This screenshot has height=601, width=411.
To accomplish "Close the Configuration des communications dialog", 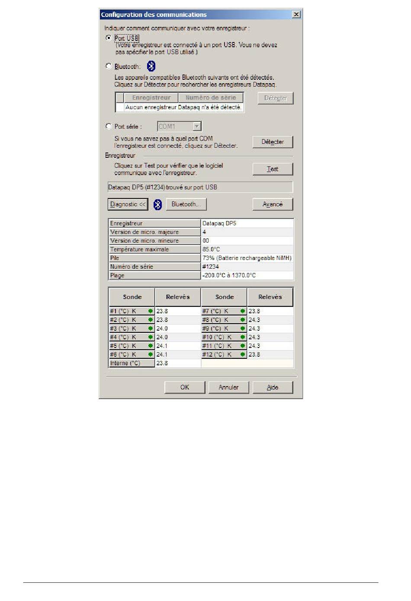I will point(296,14).
